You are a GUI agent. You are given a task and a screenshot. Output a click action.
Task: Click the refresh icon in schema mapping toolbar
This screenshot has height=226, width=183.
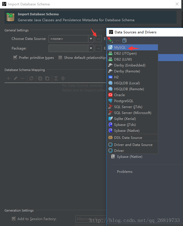[31, 78]
